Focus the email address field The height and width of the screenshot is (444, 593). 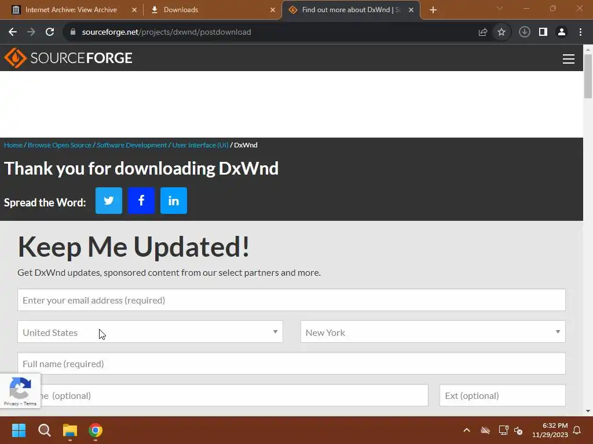[292, 300]
